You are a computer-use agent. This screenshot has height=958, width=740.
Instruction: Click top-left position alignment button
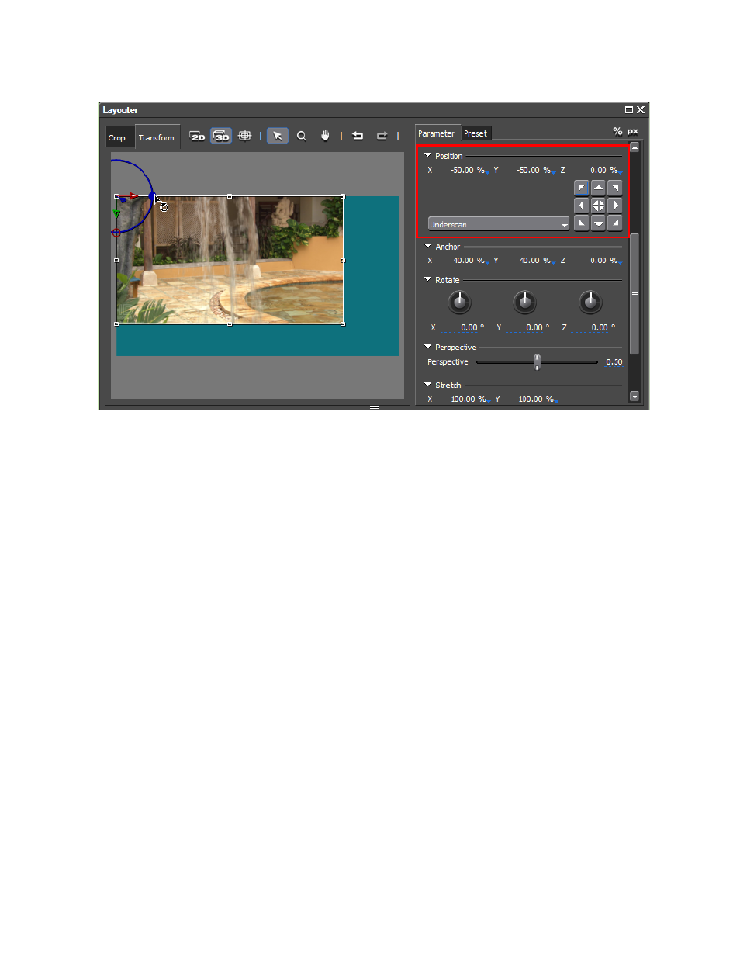(x=582, y=188)
